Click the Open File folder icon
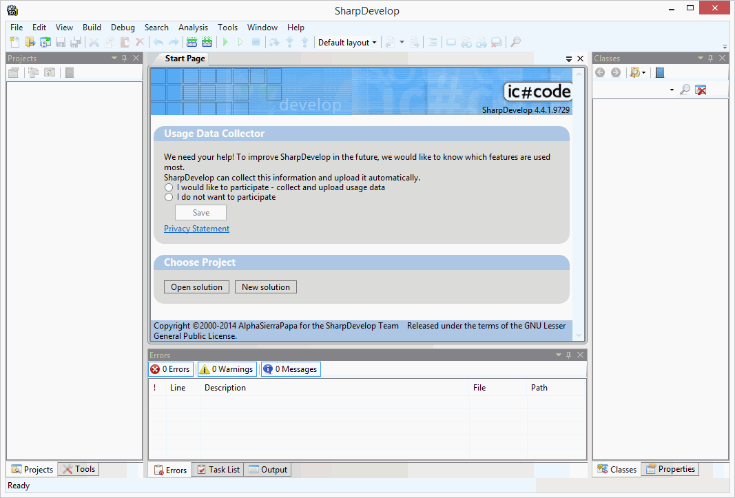Screen dimensions: 735x498 point(30,43)
